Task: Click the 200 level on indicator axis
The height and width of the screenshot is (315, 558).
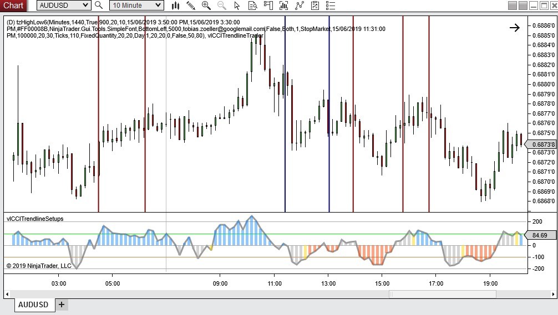Action: pos(537,221)
